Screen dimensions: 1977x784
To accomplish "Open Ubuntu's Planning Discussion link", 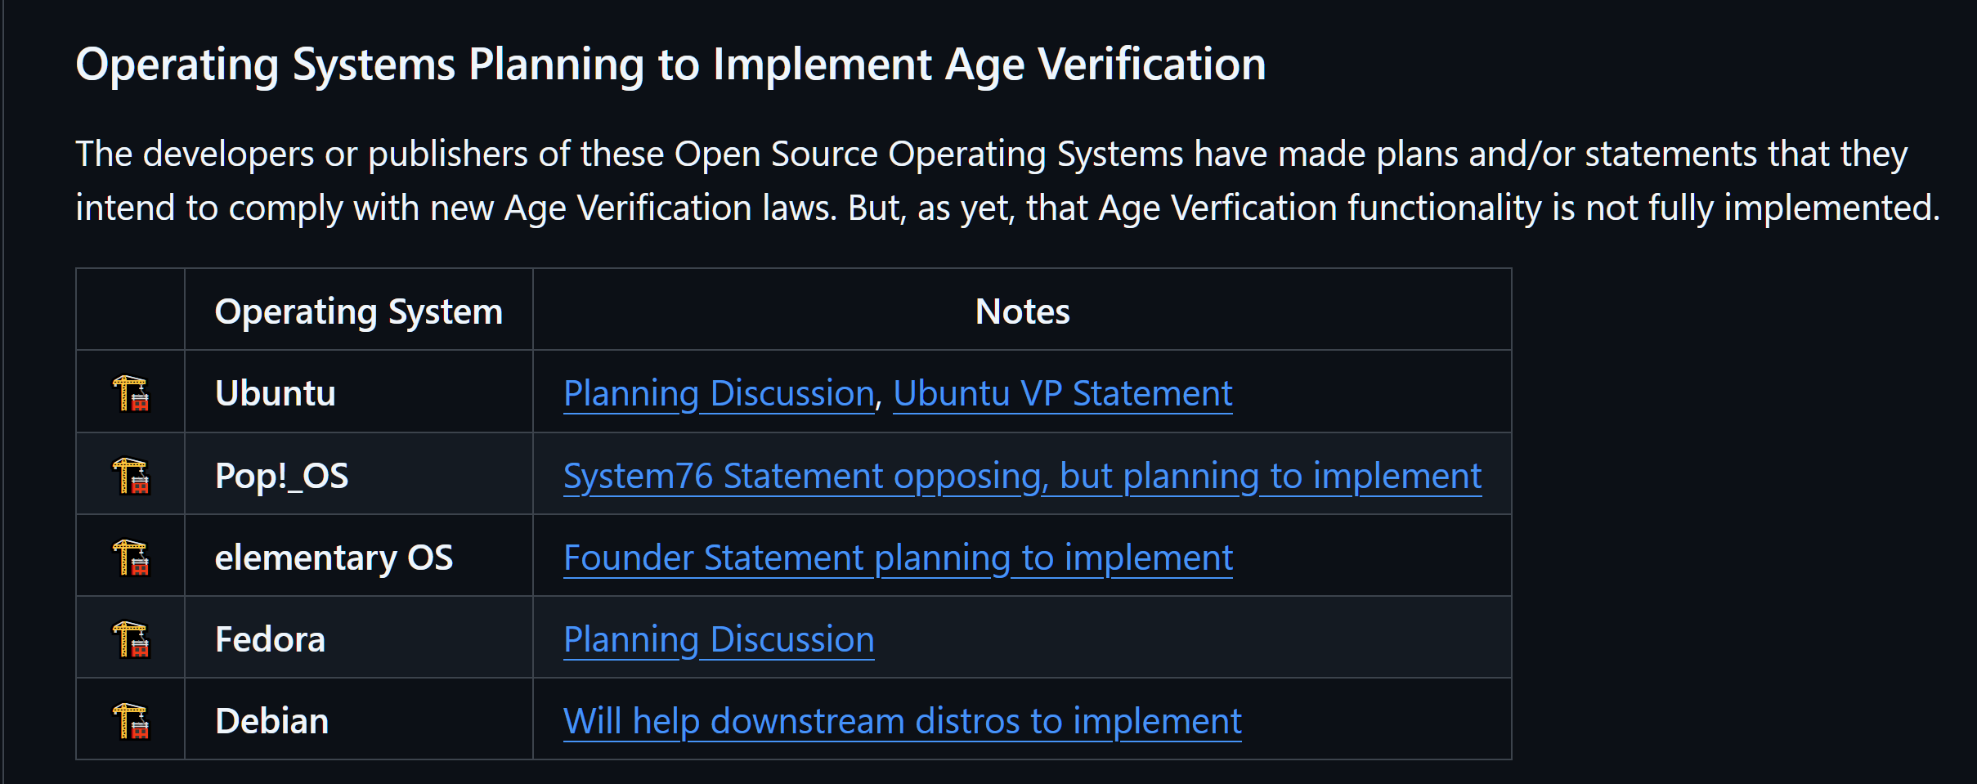I will [x=719, y=393].
